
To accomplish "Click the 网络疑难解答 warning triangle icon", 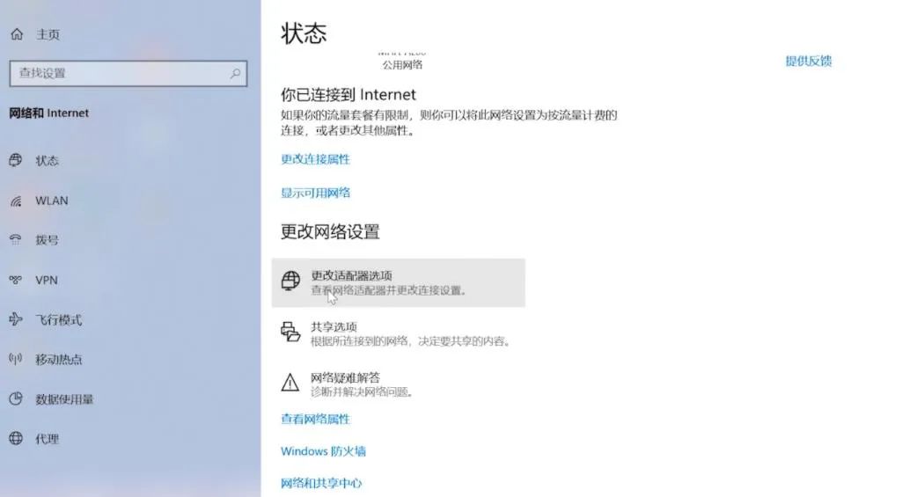I will click(290, 383).
